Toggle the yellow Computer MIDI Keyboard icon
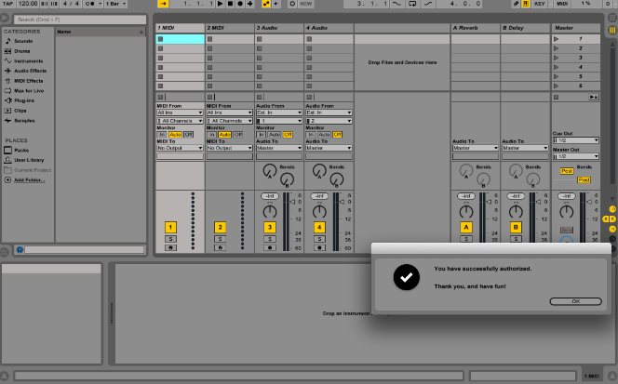The image size is (618, 384). tap(525, 4)
